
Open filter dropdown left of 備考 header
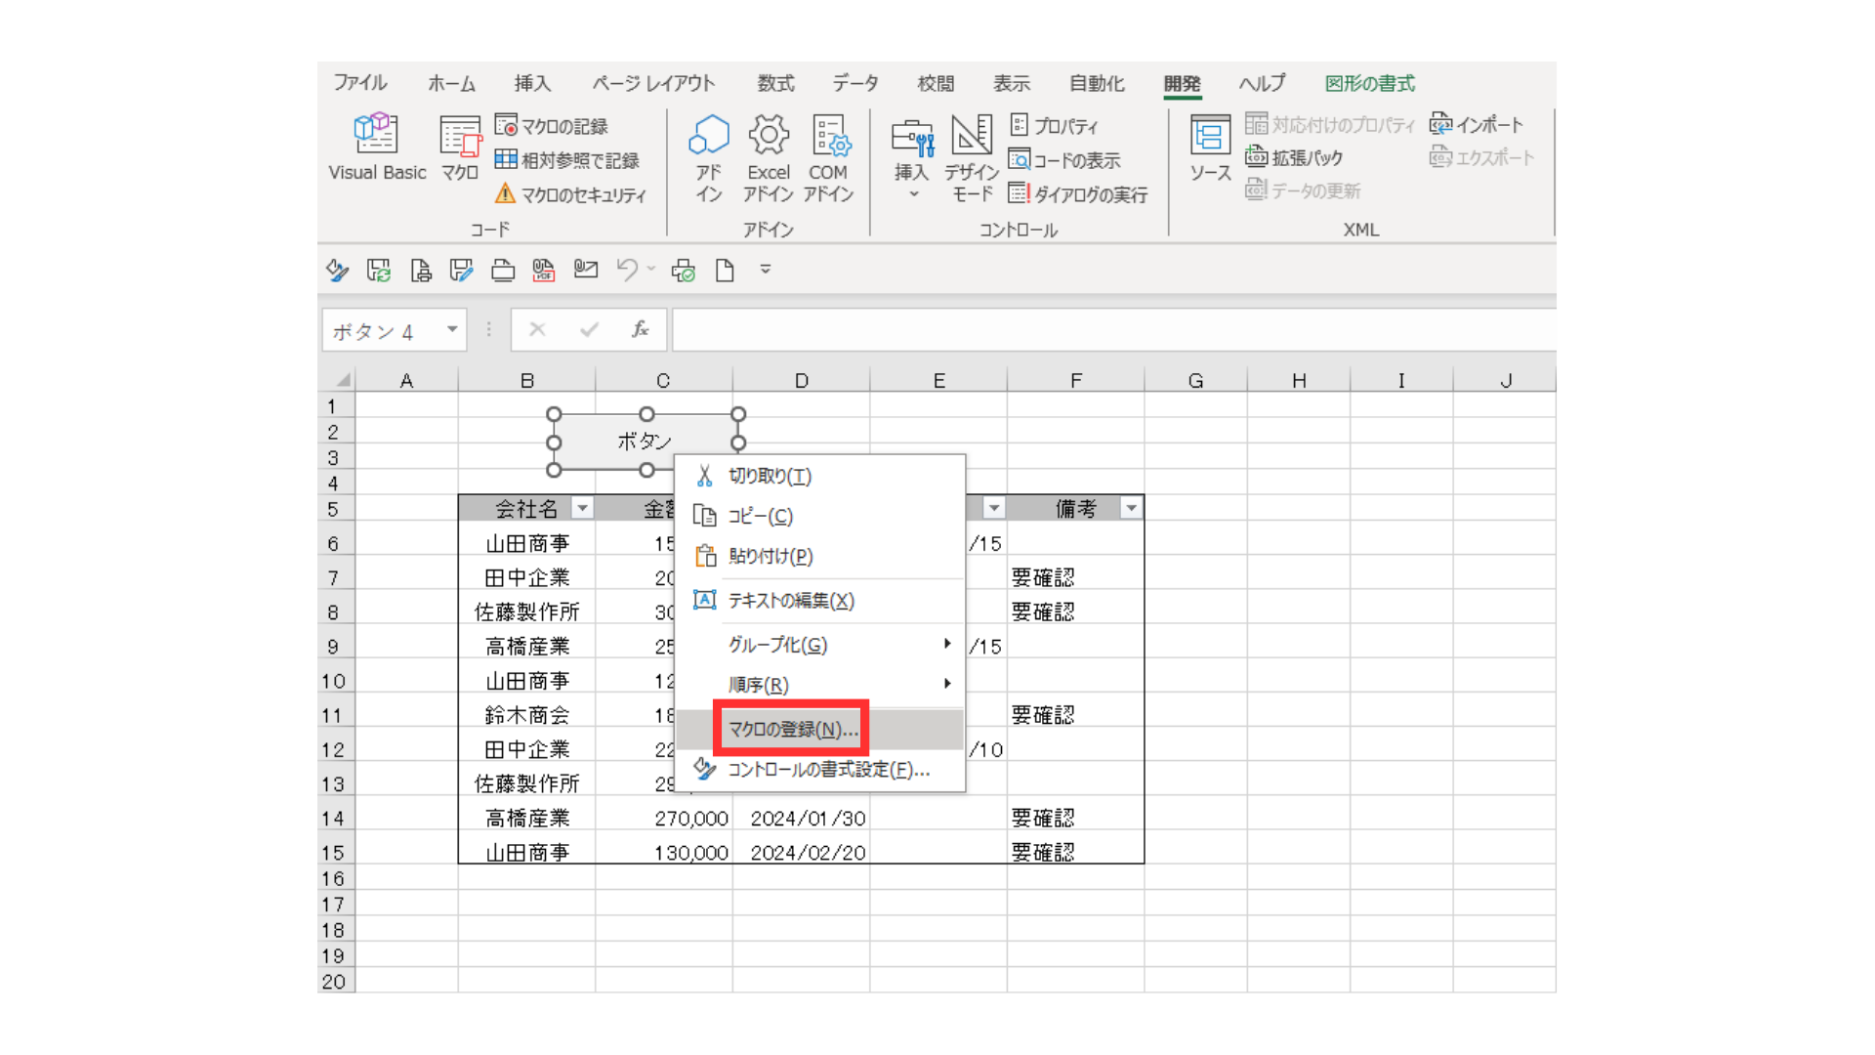(x=994, y=508)
